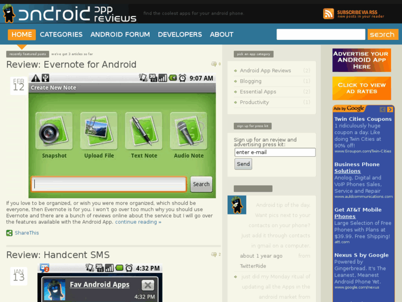402x302 pixels.
Task: Open the ShareThis green share icon
Action: pos(9,233)
